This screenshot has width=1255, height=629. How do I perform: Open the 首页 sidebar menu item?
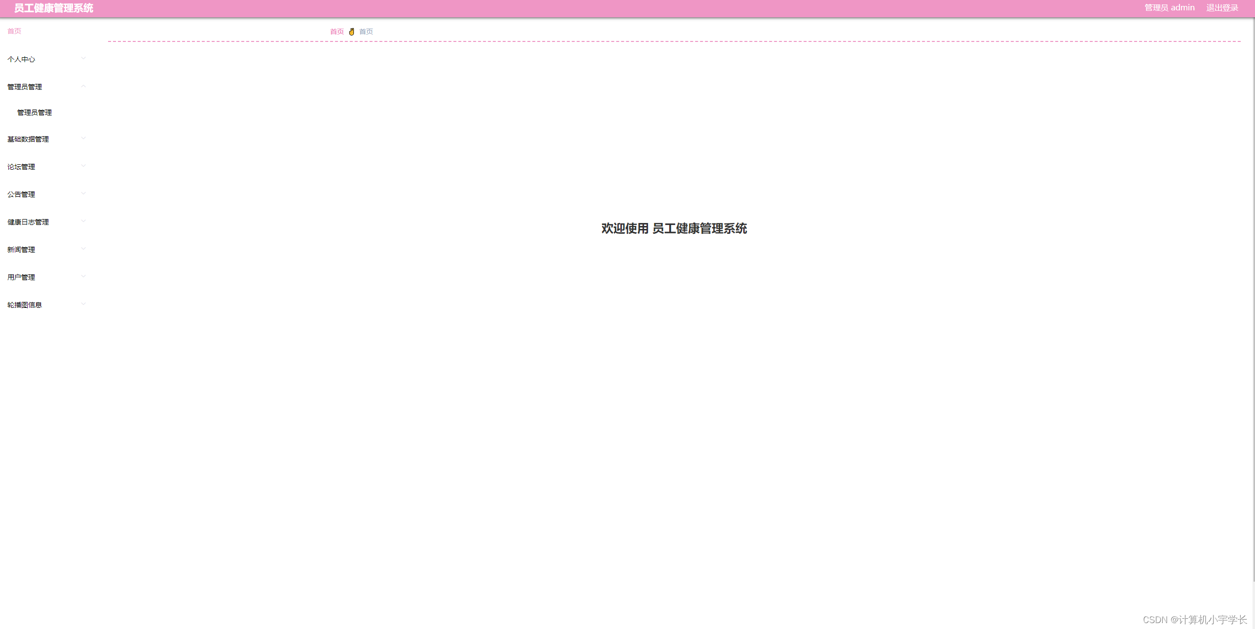(x=14, y=31)
